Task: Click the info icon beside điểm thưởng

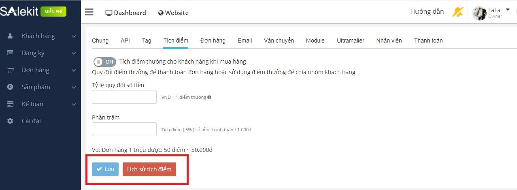Action: coord(209,97)
